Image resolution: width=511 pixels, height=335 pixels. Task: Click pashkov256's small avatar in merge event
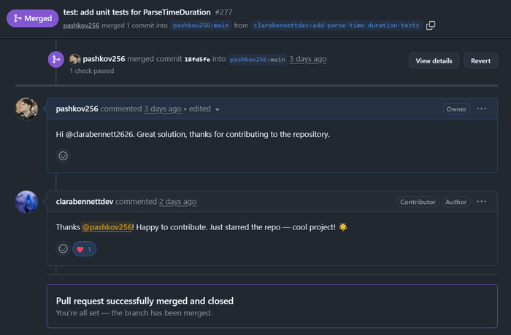(74, 59)
